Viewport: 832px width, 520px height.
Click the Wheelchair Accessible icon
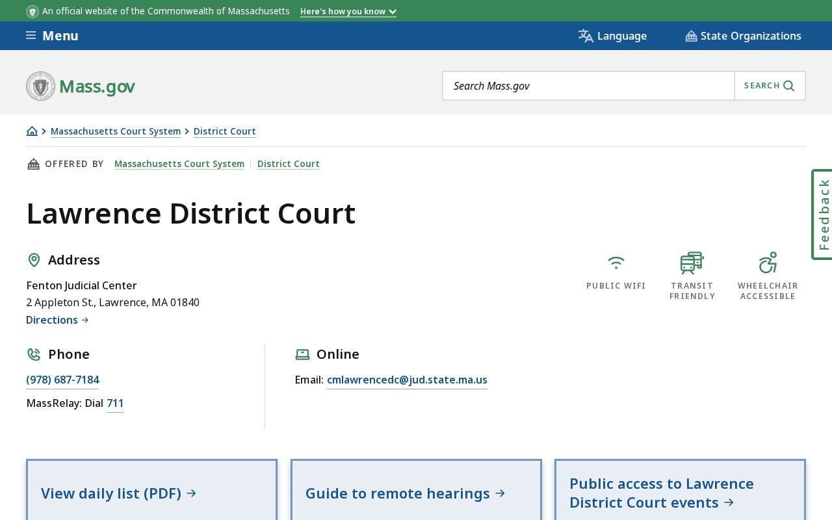pyautogui.click(x=768, y=263)
